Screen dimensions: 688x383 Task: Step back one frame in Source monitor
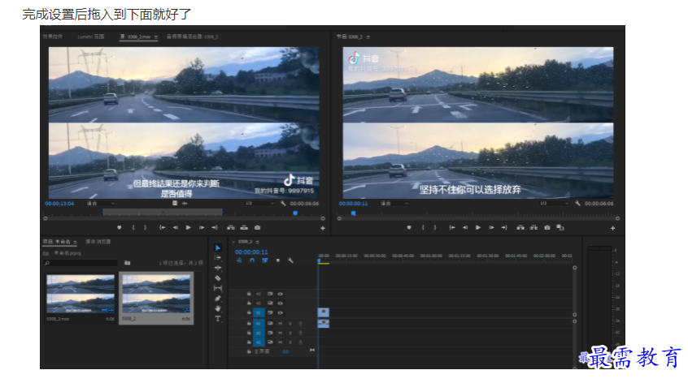pos(176,228)
